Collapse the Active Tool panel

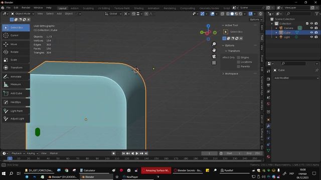(x=223, y=25)
